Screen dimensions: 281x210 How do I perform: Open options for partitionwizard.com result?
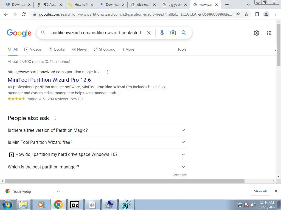coord(107,72)
